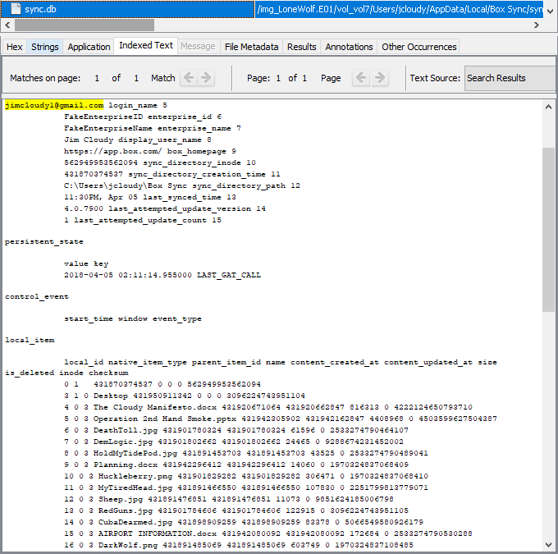Click the MyTiredHead.jpg row
The image size is (558, 554).
click(246, 488)
